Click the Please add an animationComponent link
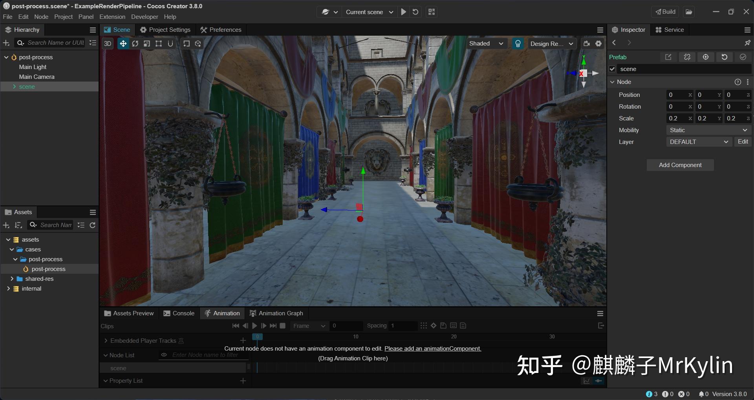754x400 pixels. (432, 348)
